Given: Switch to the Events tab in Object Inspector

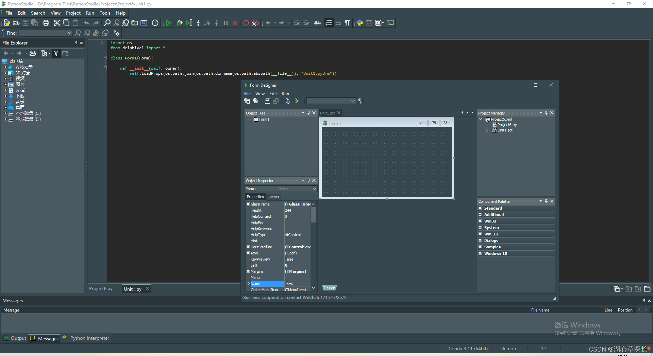Looking at the screenshot, I should [x=273, y=197].
